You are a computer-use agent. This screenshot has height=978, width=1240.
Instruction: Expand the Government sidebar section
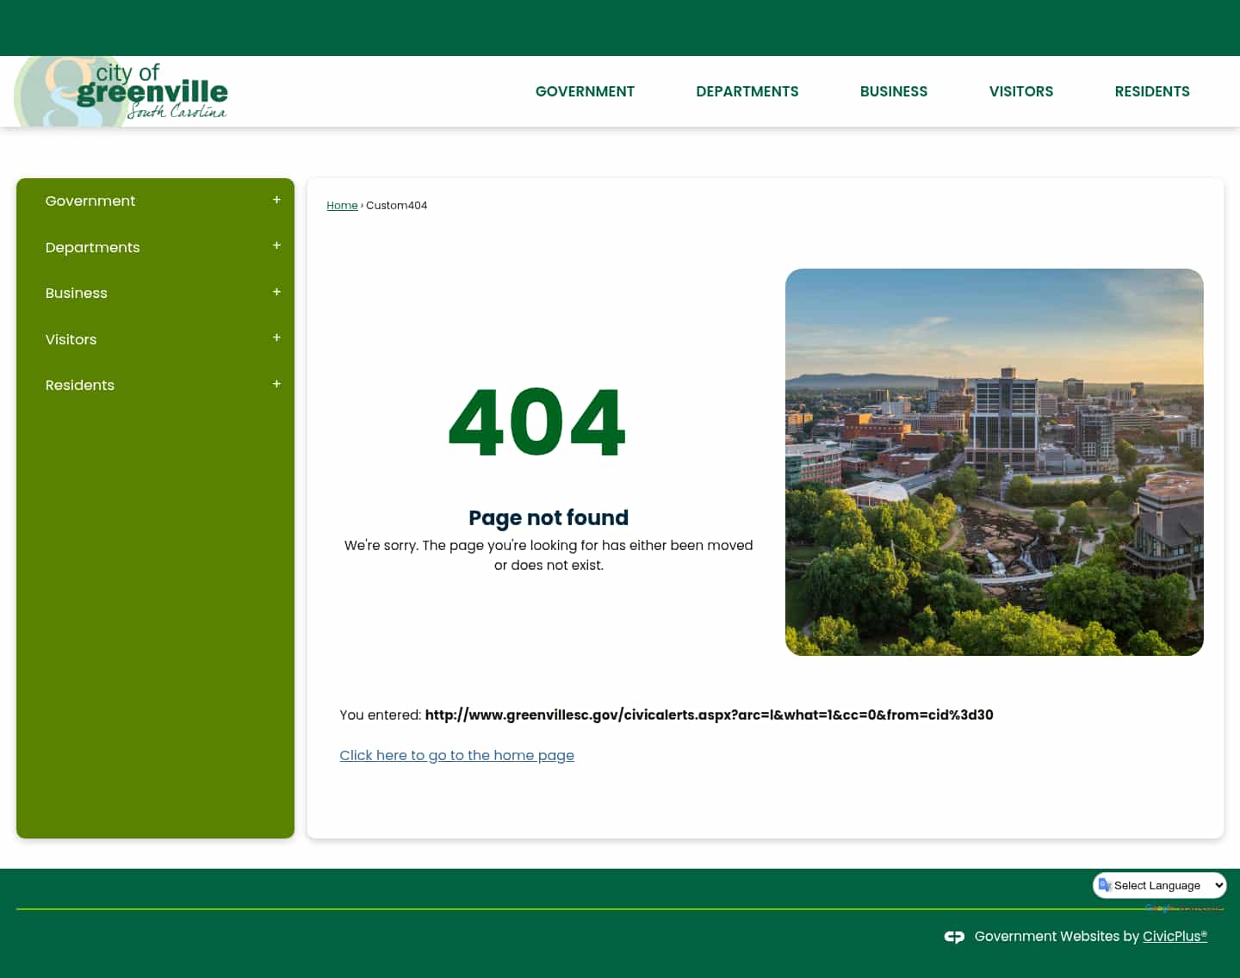(x=276, y=200)
